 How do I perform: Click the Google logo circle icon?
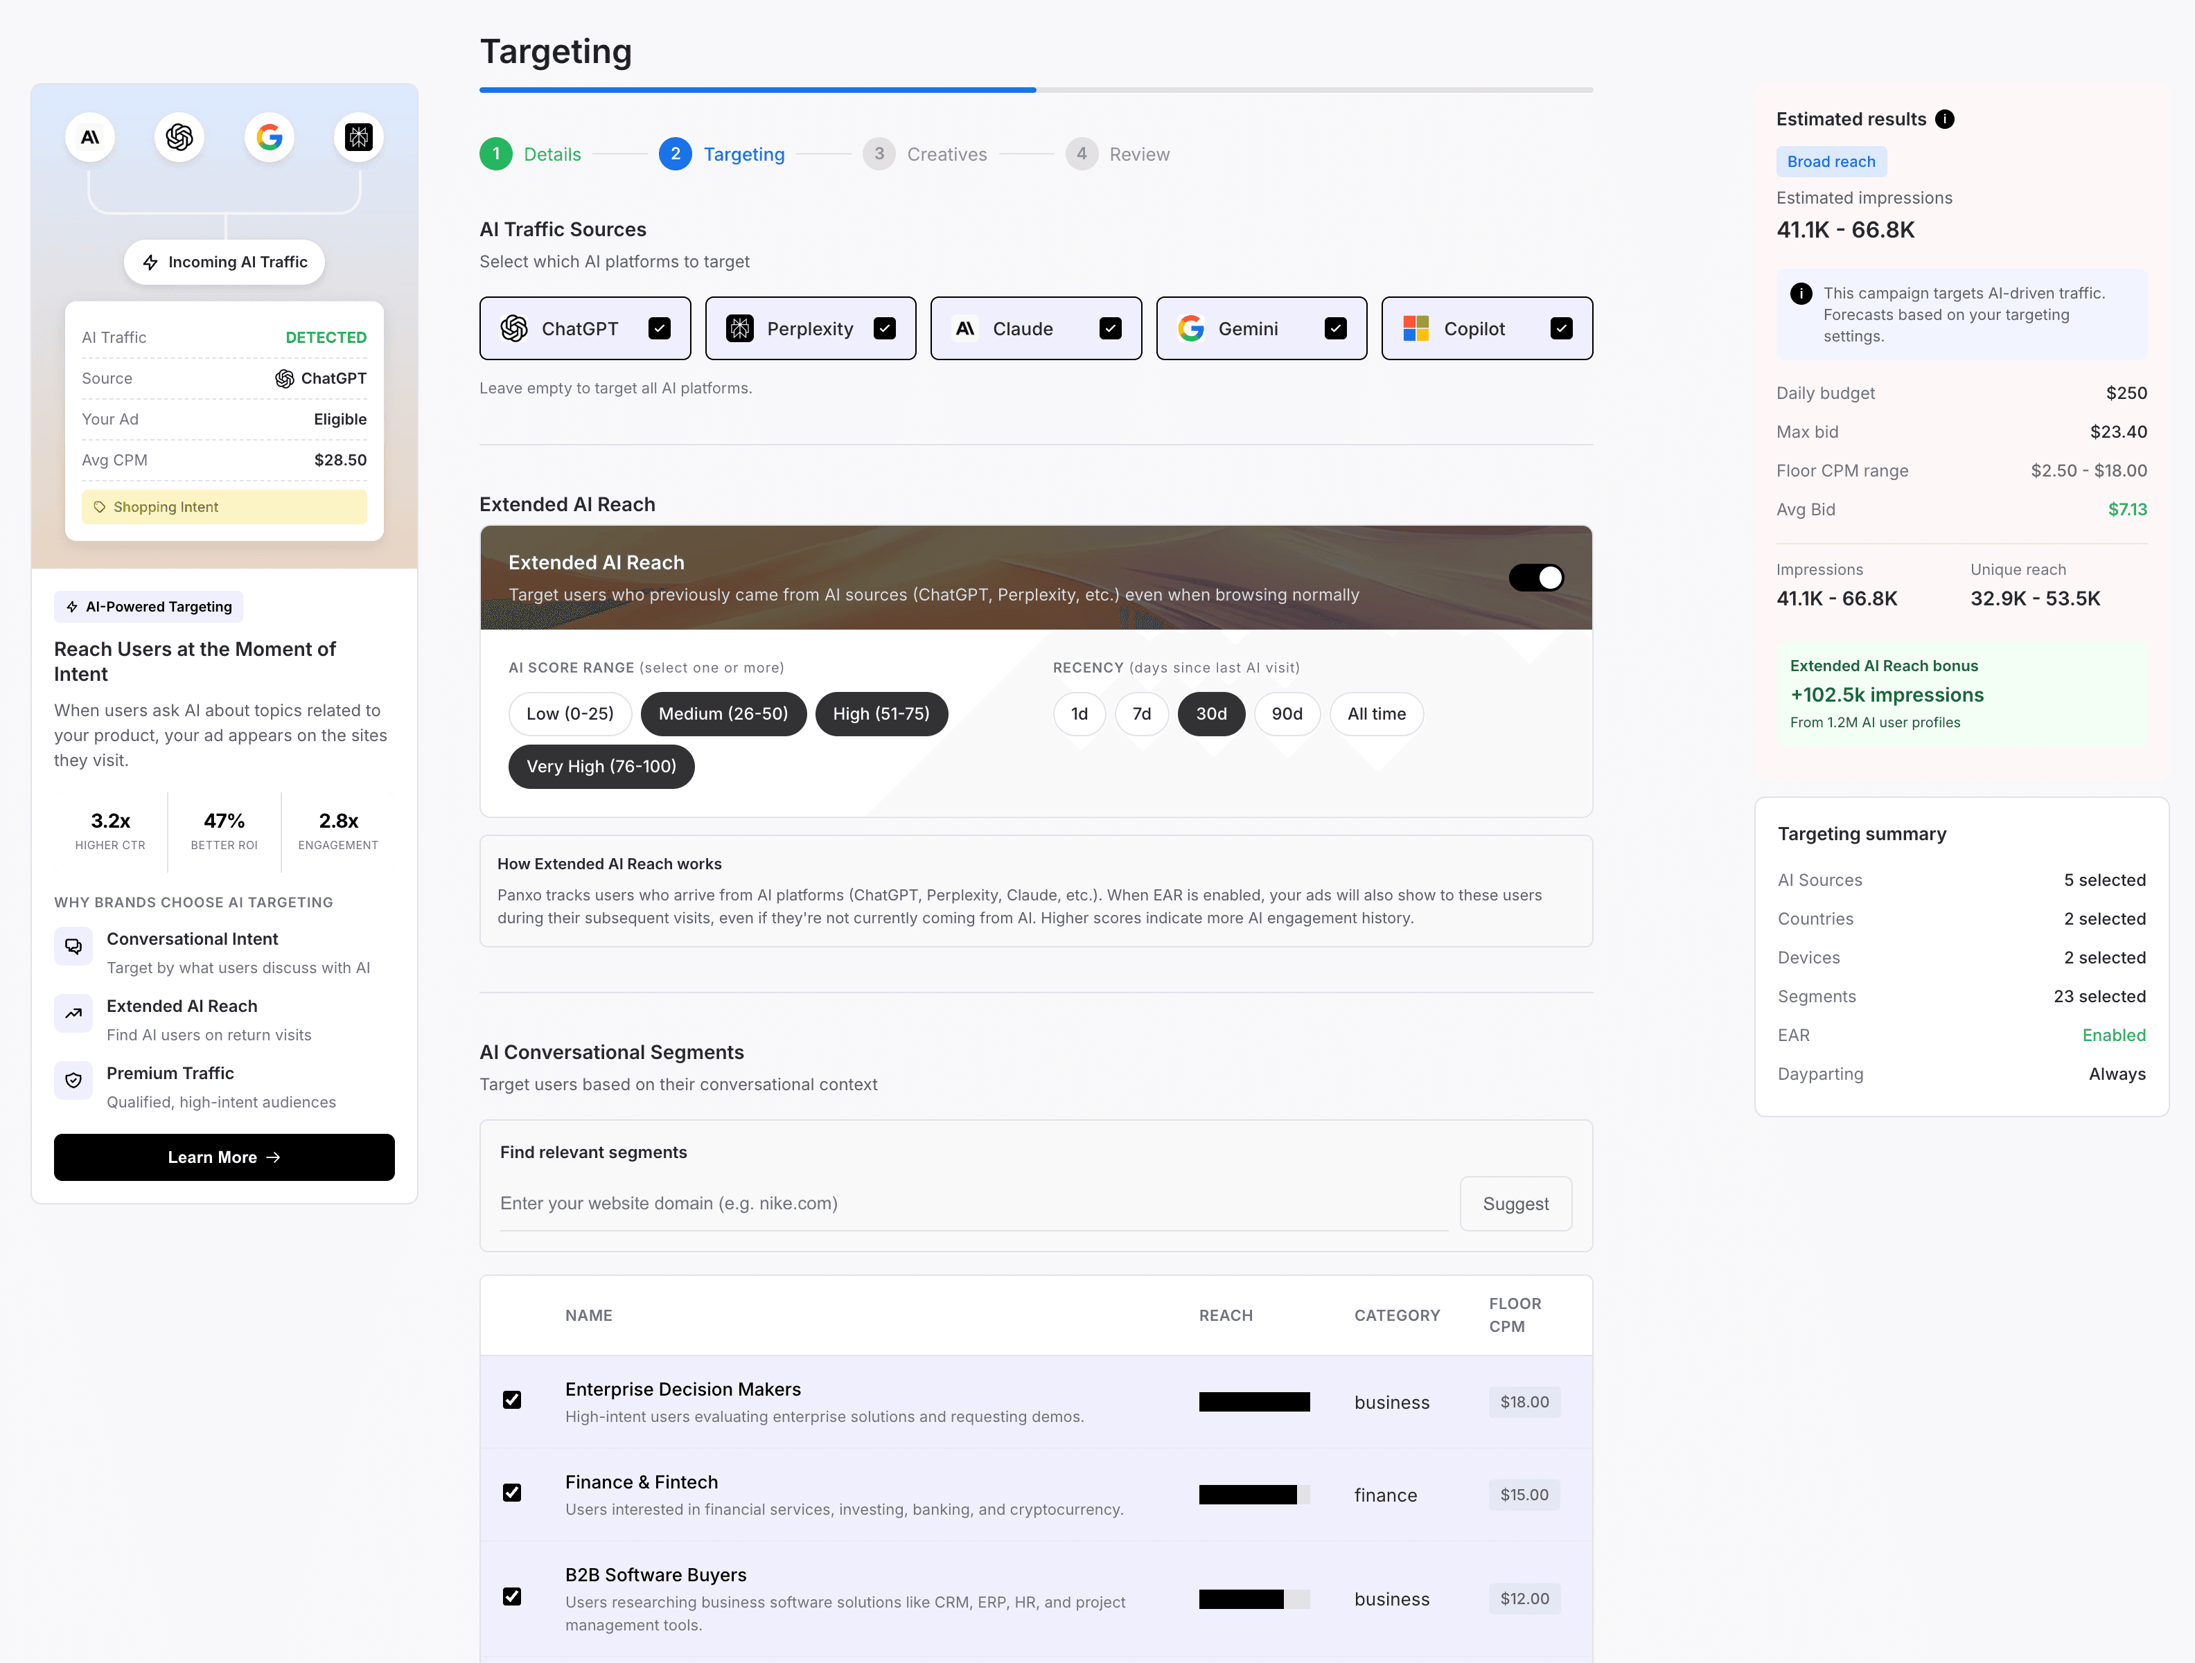(269, 137)
